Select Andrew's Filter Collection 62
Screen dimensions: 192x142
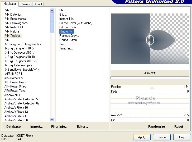click(22, 103)
